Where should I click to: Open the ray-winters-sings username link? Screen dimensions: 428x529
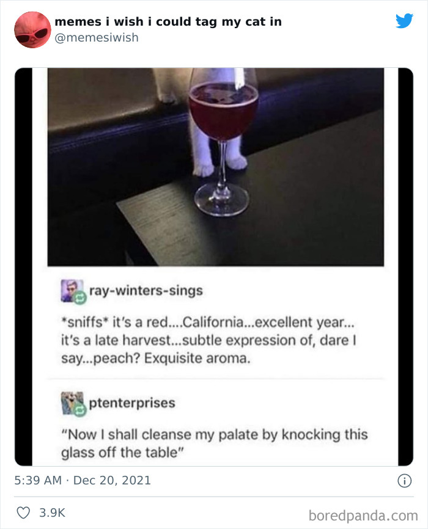[146, 291]
